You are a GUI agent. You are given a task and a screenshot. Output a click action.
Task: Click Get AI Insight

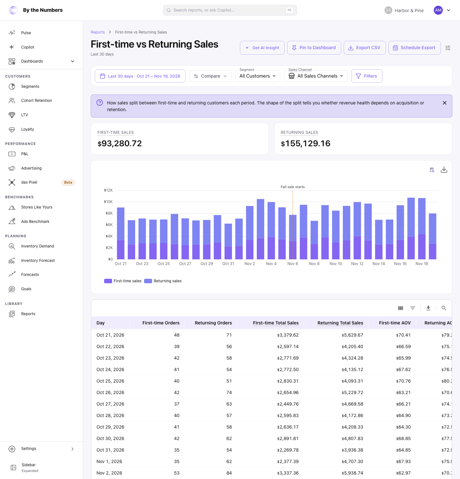pos(262,48)
